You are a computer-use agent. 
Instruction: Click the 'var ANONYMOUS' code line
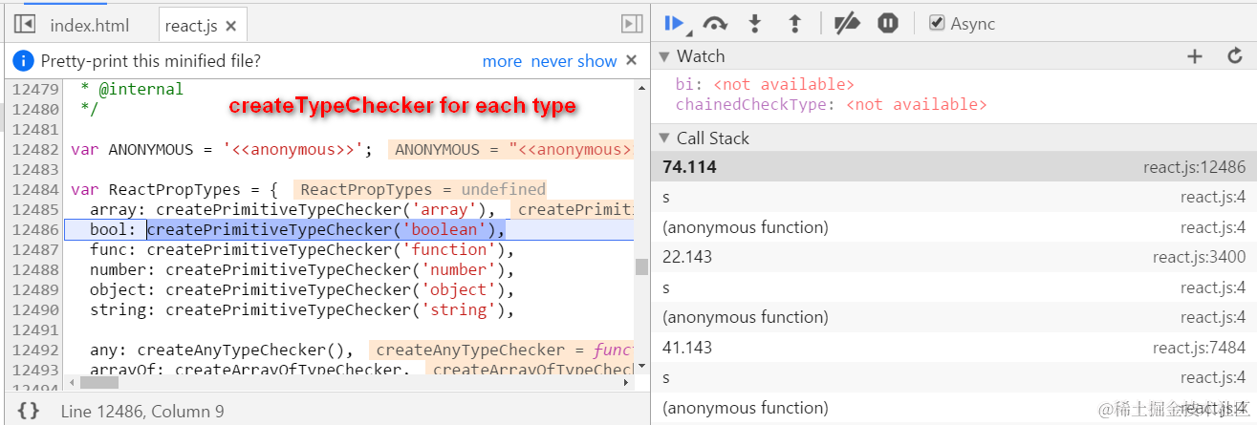click(221, 149)
